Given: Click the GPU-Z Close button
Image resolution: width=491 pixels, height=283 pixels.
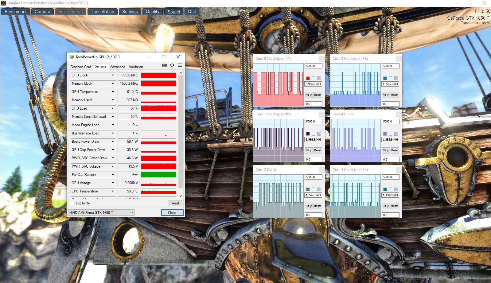Looking at the screenshot, I should point(172,212).
